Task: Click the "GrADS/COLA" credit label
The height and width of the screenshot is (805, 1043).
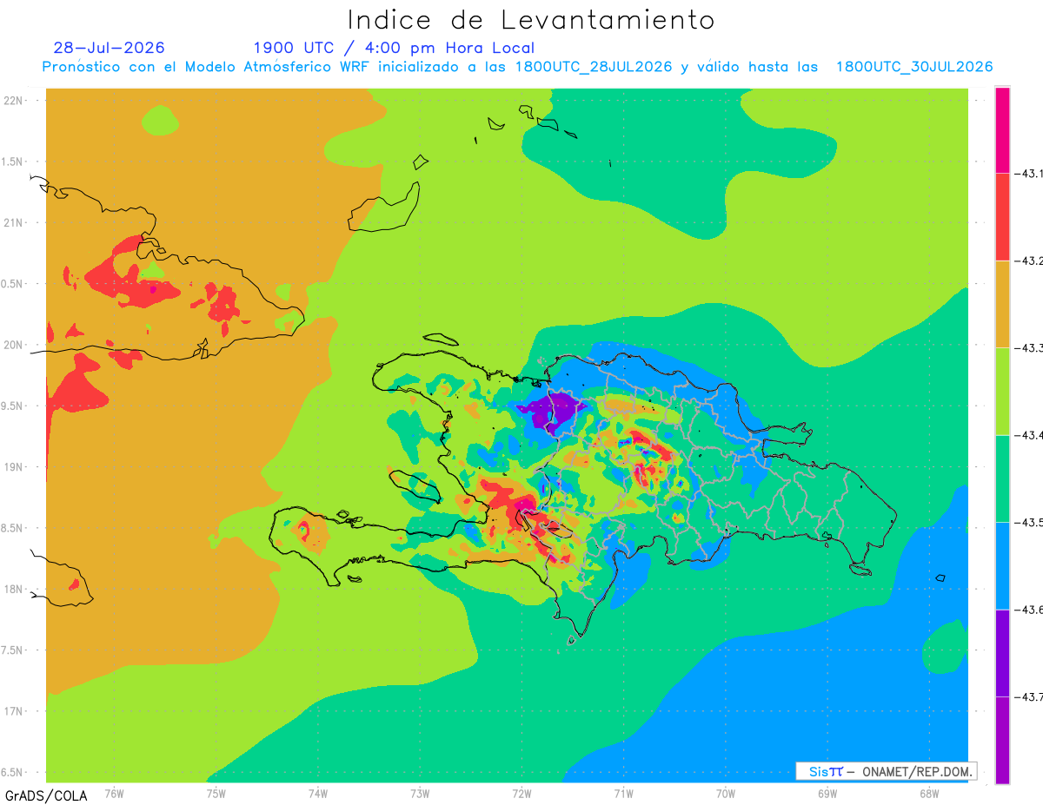Action: (46, 795)
